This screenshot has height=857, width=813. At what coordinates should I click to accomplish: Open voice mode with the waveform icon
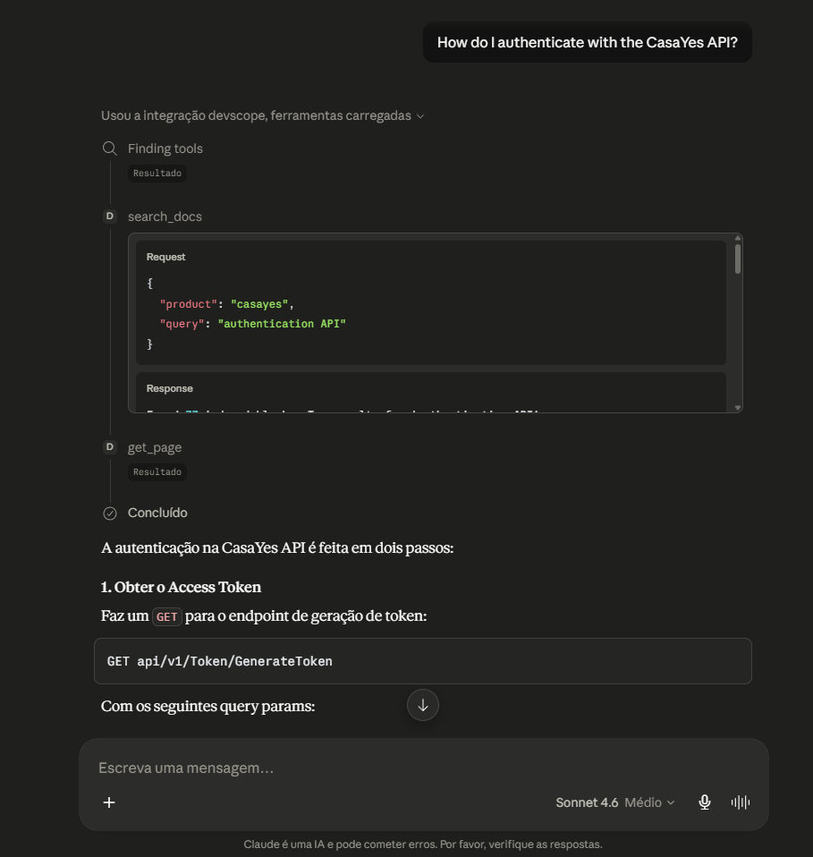[x=741, y=802]
